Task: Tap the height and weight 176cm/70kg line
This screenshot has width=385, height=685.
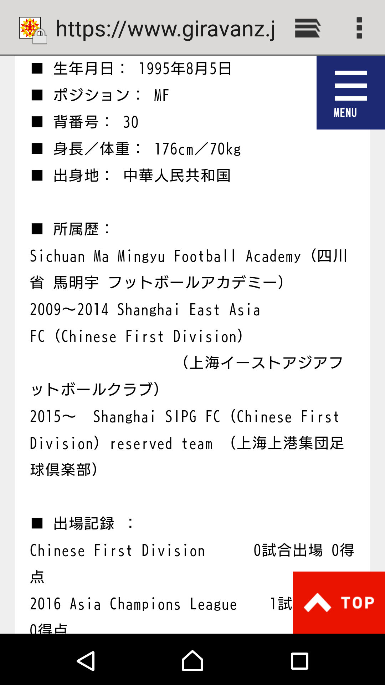Action: tap(147, 149)
